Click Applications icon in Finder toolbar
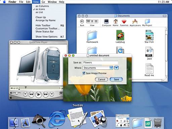Screen dimensions: 172x129 pyautogui.click(x=135, y=23)
